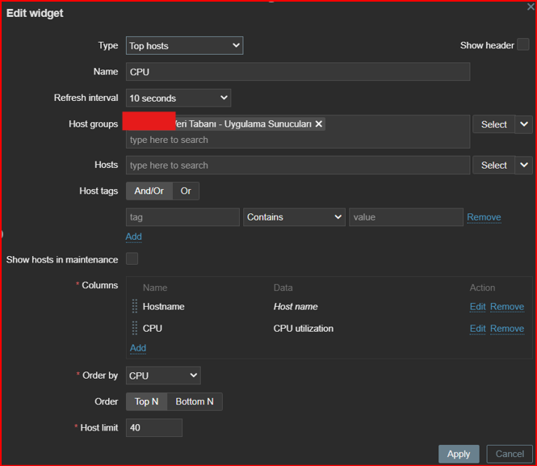Viewport: 537px width, 466px height.
Task: Click the CPU utilization data cell
Action: [x=303, y=329]
